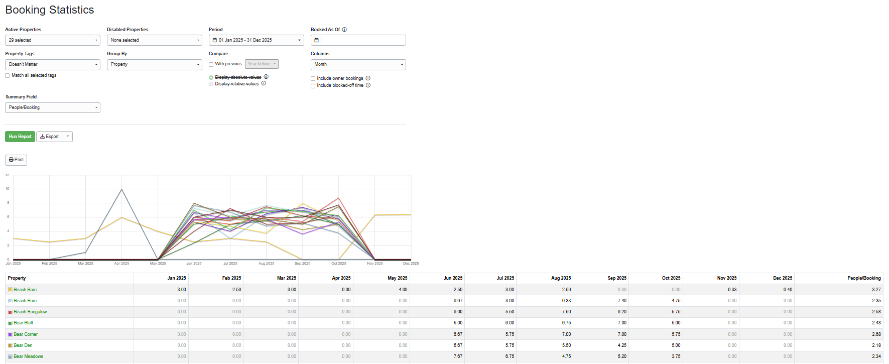889x364 pixels.
Task: Tick Match all selected tags checkbox
Action: [8, 75]
